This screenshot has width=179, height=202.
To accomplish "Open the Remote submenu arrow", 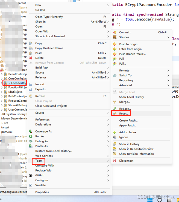I will pyautogui.click(x=168, y=71).
